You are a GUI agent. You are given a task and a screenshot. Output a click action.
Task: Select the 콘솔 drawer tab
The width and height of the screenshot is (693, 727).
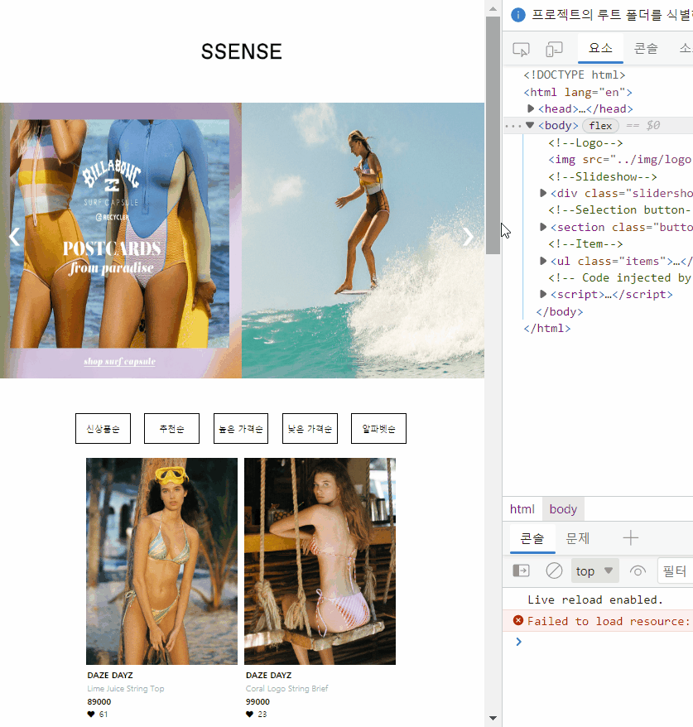(532, 538)
